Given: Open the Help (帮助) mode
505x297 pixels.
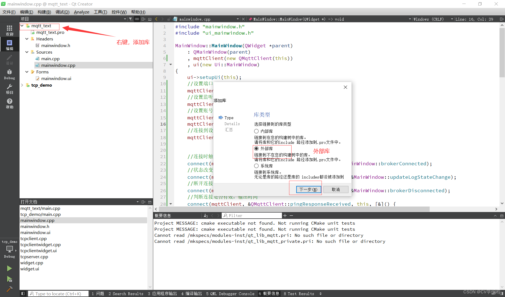Looking at the screenshot, I should pyautogui.click(x=9, y=103).
